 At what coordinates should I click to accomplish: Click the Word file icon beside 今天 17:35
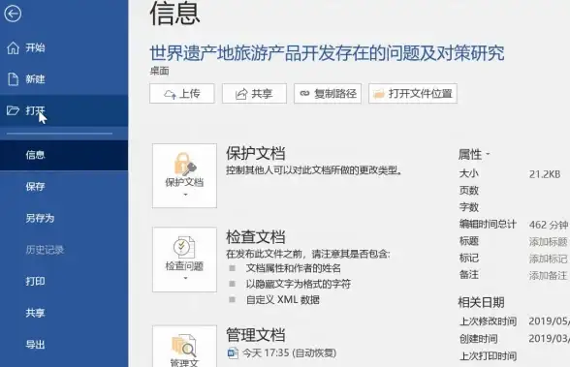tap(233, 352)
